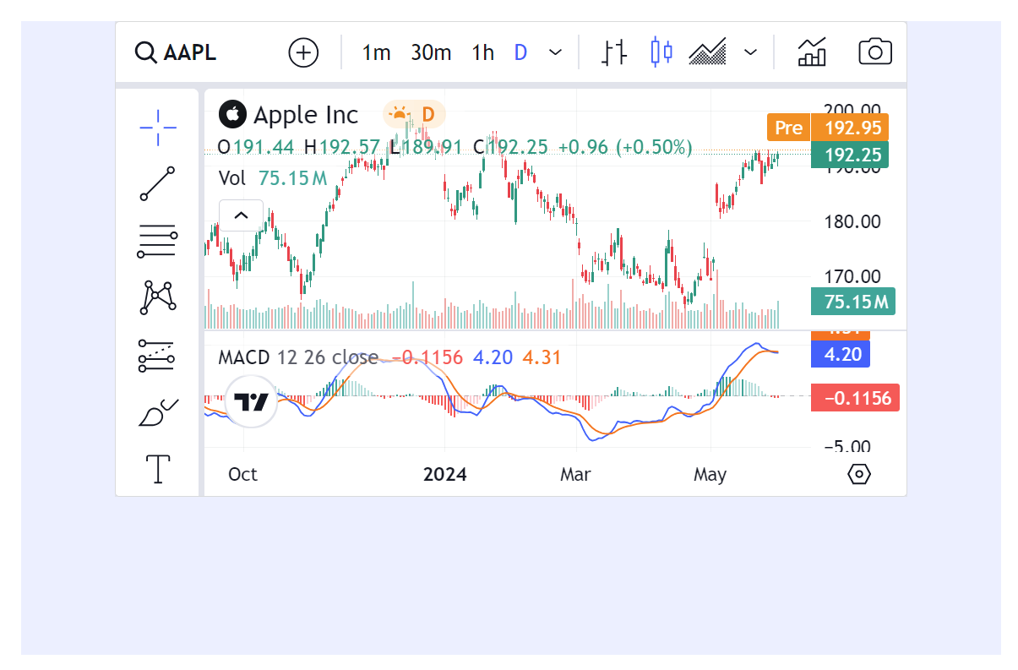
Task: Select the 1h interval
Action: pyautogui.click(x=482, y=52)
